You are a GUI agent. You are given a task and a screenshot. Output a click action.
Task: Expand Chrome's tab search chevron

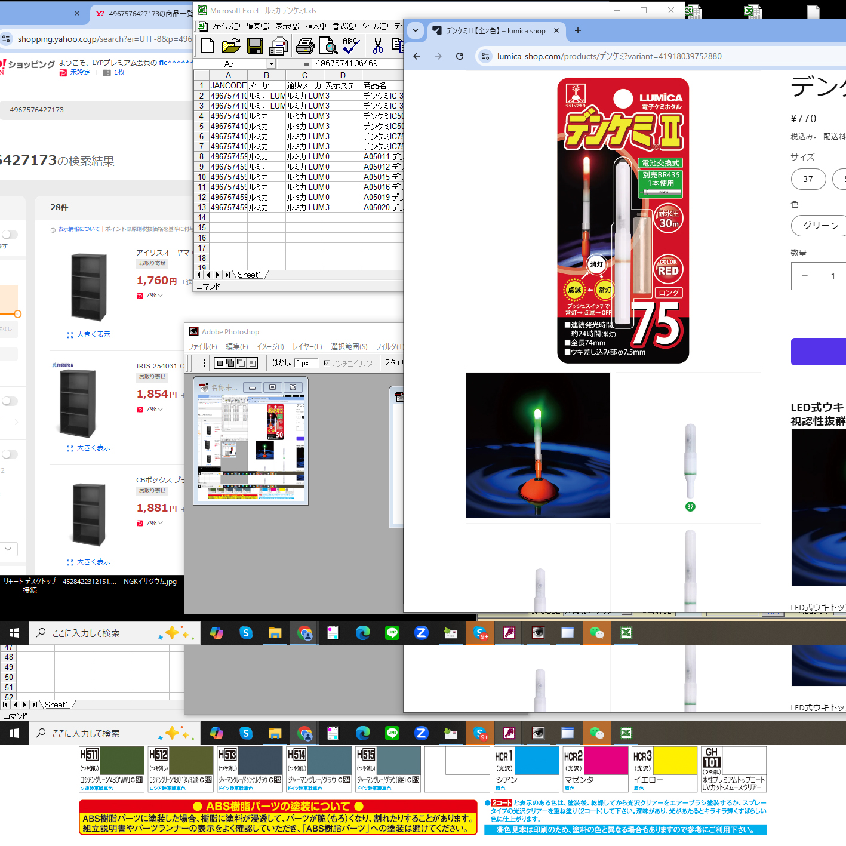pos(416,30)
